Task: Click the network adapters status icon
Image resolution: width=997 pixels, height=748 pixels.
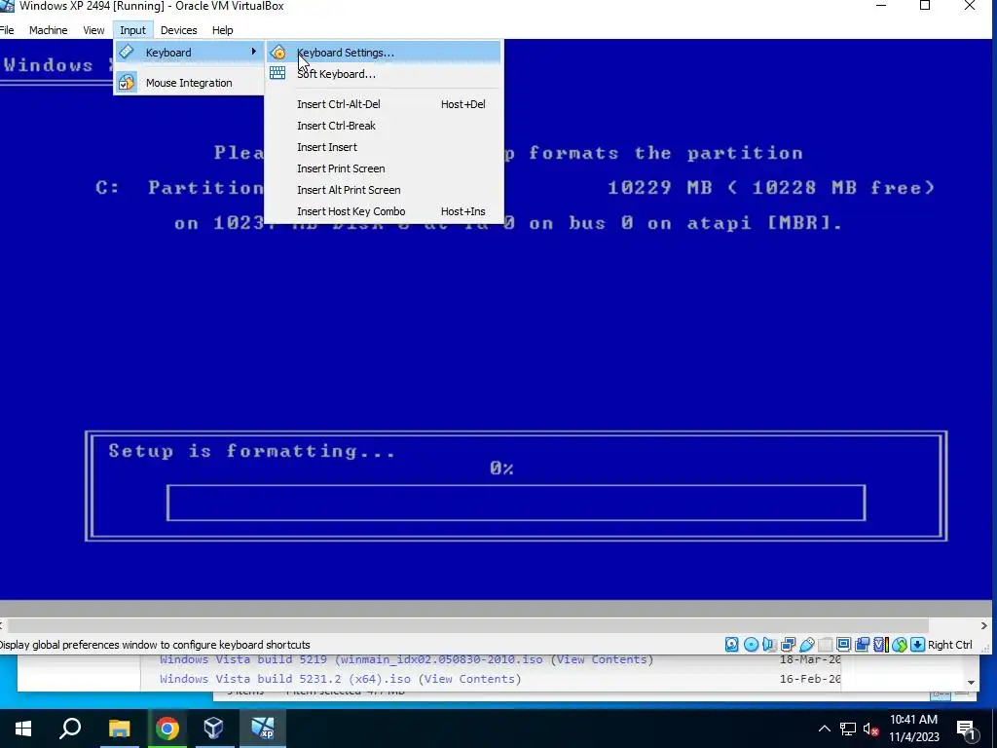Action: (x=788, y=645)
